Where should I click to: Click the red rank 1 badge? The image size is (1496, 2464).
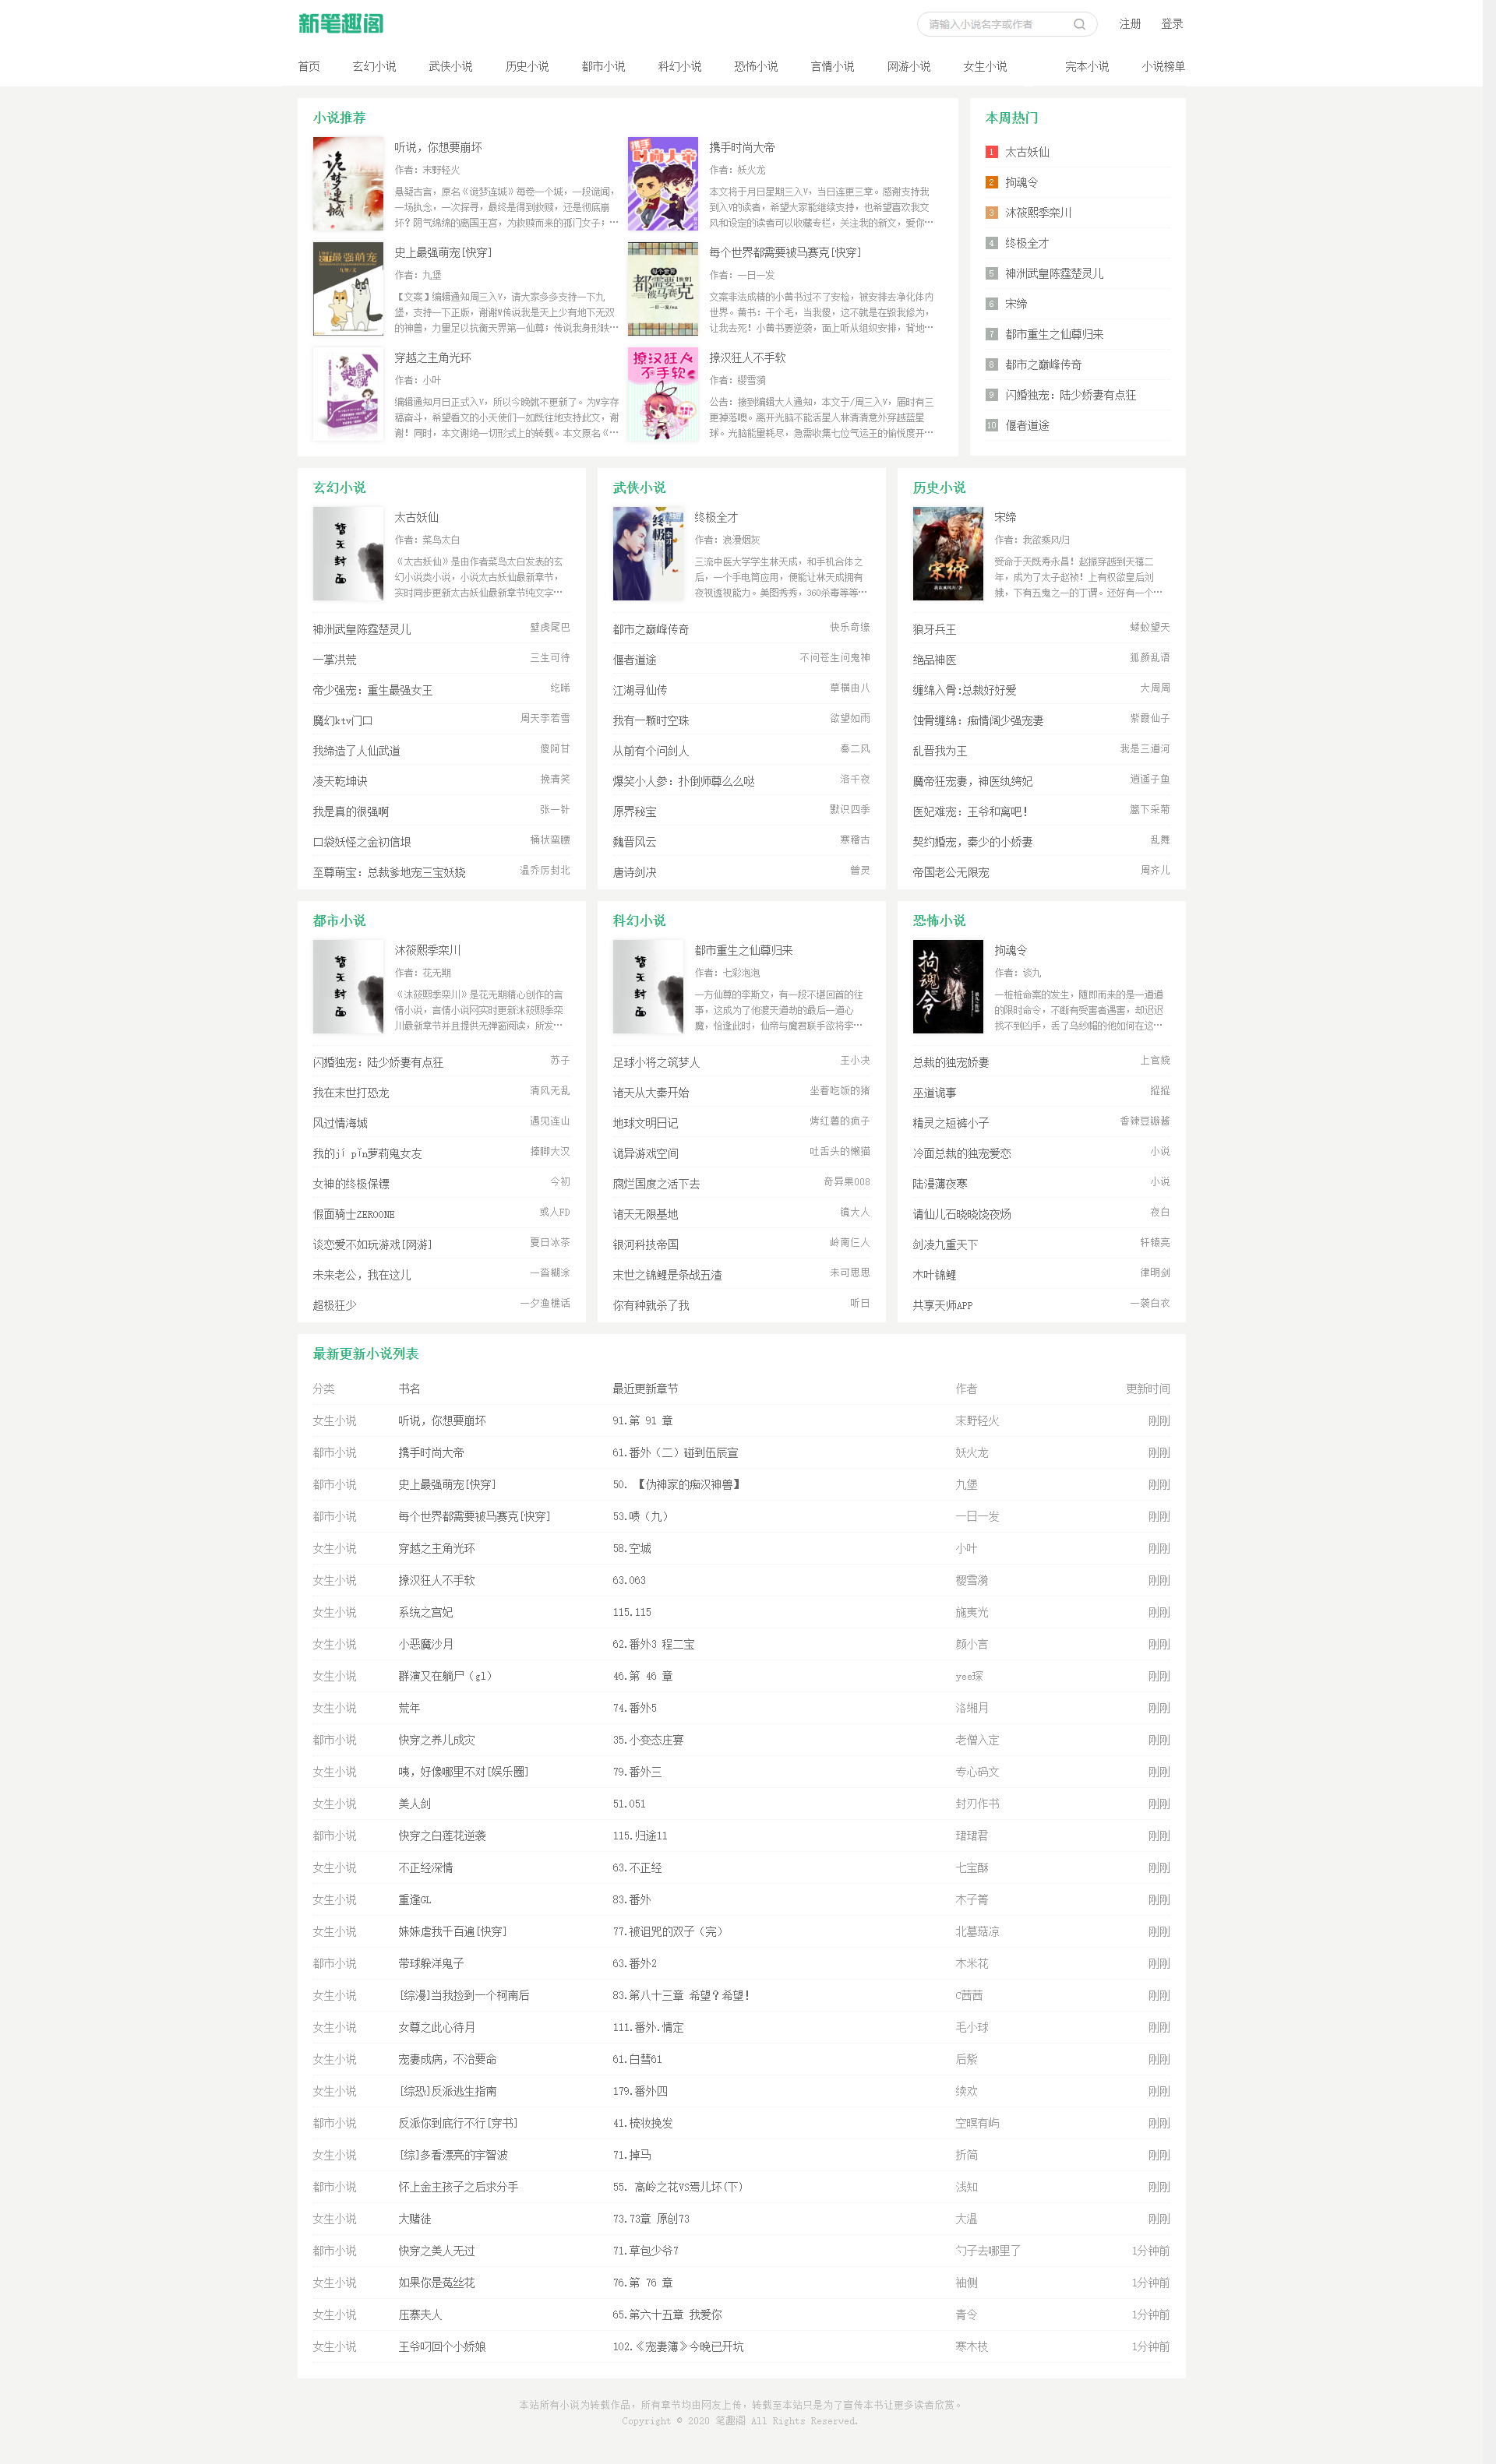(990, 152)
